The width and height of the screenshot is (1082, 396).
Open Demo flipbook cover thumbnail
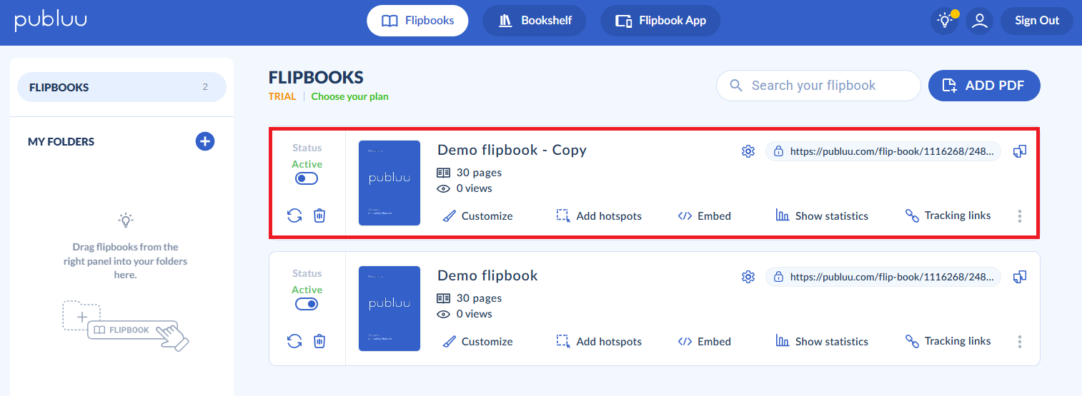(x=389, y=308)
